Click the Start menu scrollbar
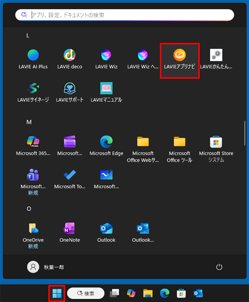249x302 pixels. (x=245, y=133)
